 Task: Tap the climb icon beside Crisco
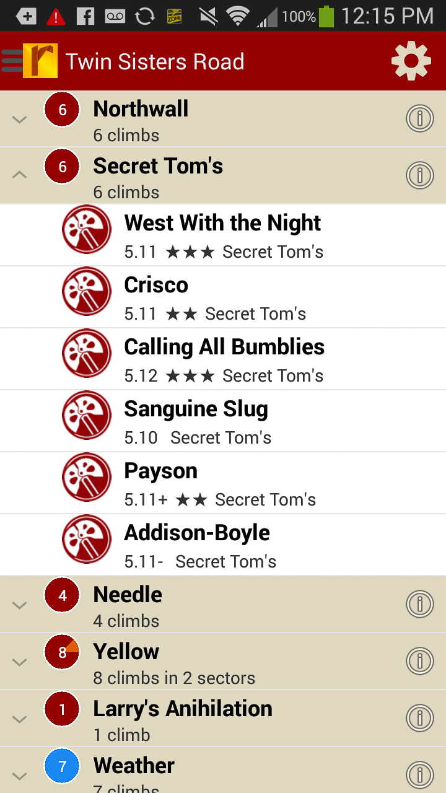click(87, 291)
